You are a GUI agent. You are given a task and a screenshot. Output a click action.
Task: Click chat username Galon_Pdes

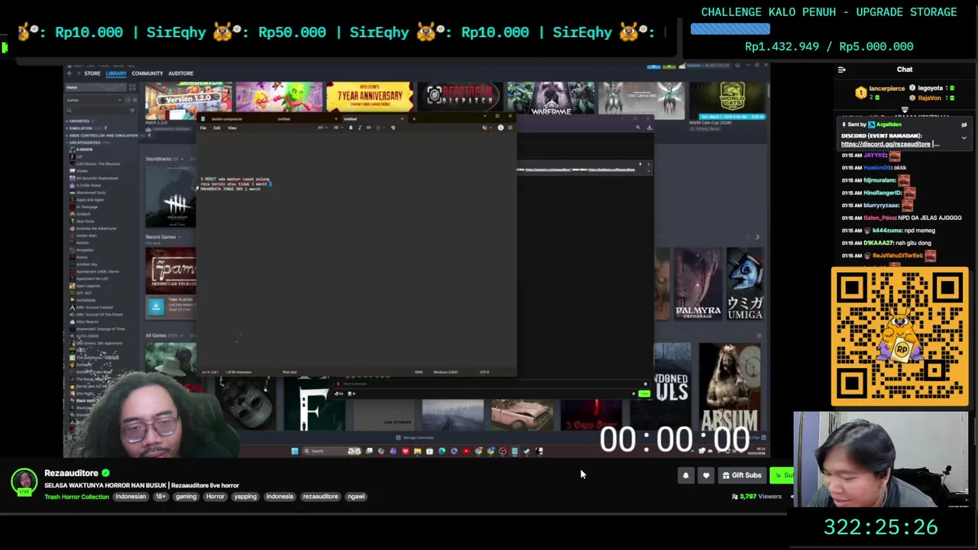879,218
